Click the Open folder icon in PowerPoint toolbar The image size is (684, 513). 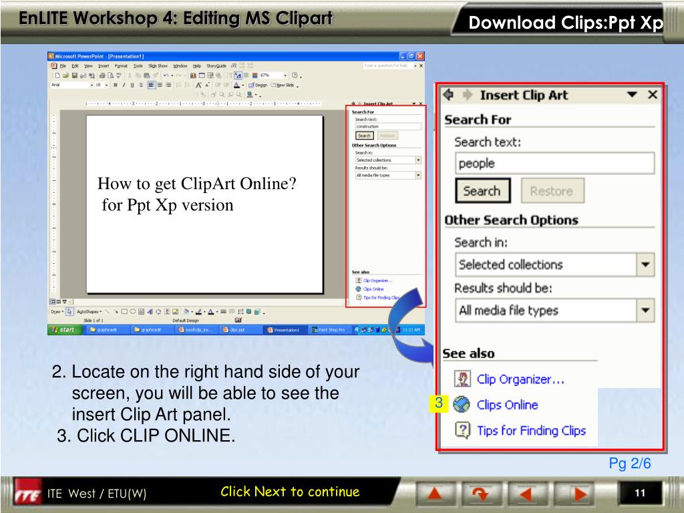(66, 75)
